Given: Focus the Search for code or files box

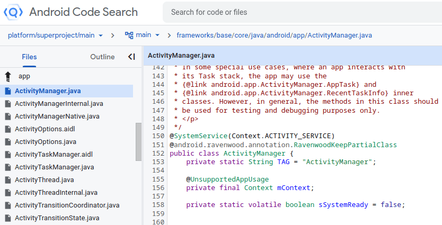Looking at the screenshot, I should point(302,12).
